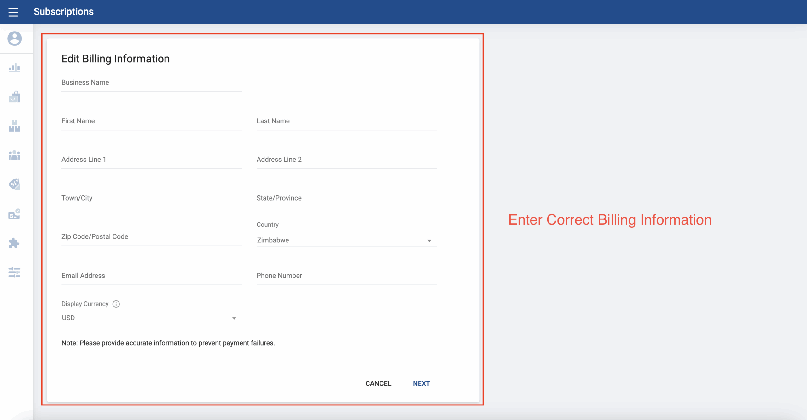Select the analytics bar chart icon

coord(14,67)
